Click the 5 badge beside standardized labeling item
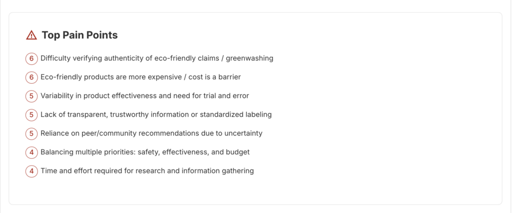 click(x=31, y=115)
